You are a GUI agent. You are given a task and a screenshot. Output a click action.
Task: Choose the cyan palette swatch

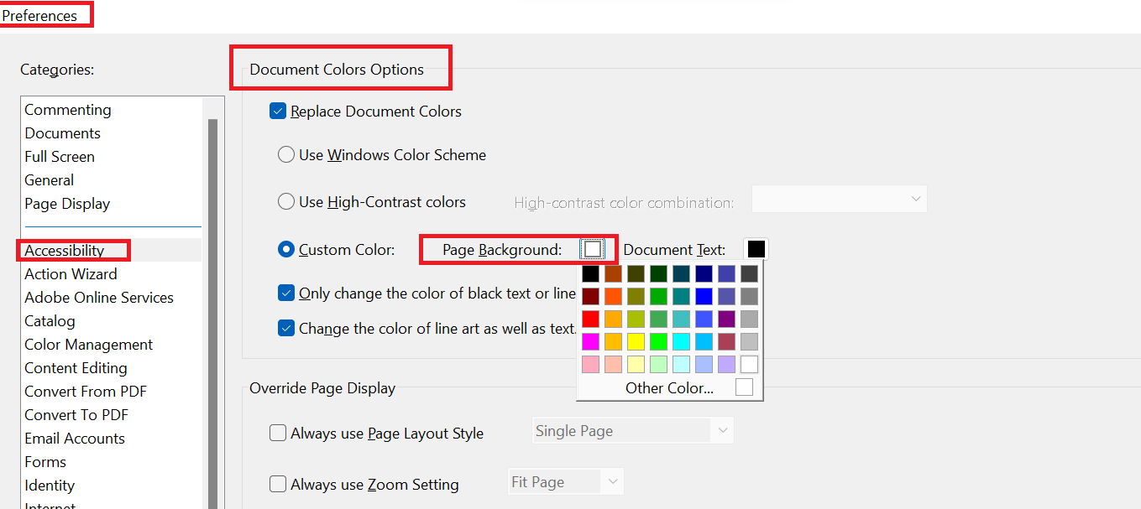[x=681, y=341]
